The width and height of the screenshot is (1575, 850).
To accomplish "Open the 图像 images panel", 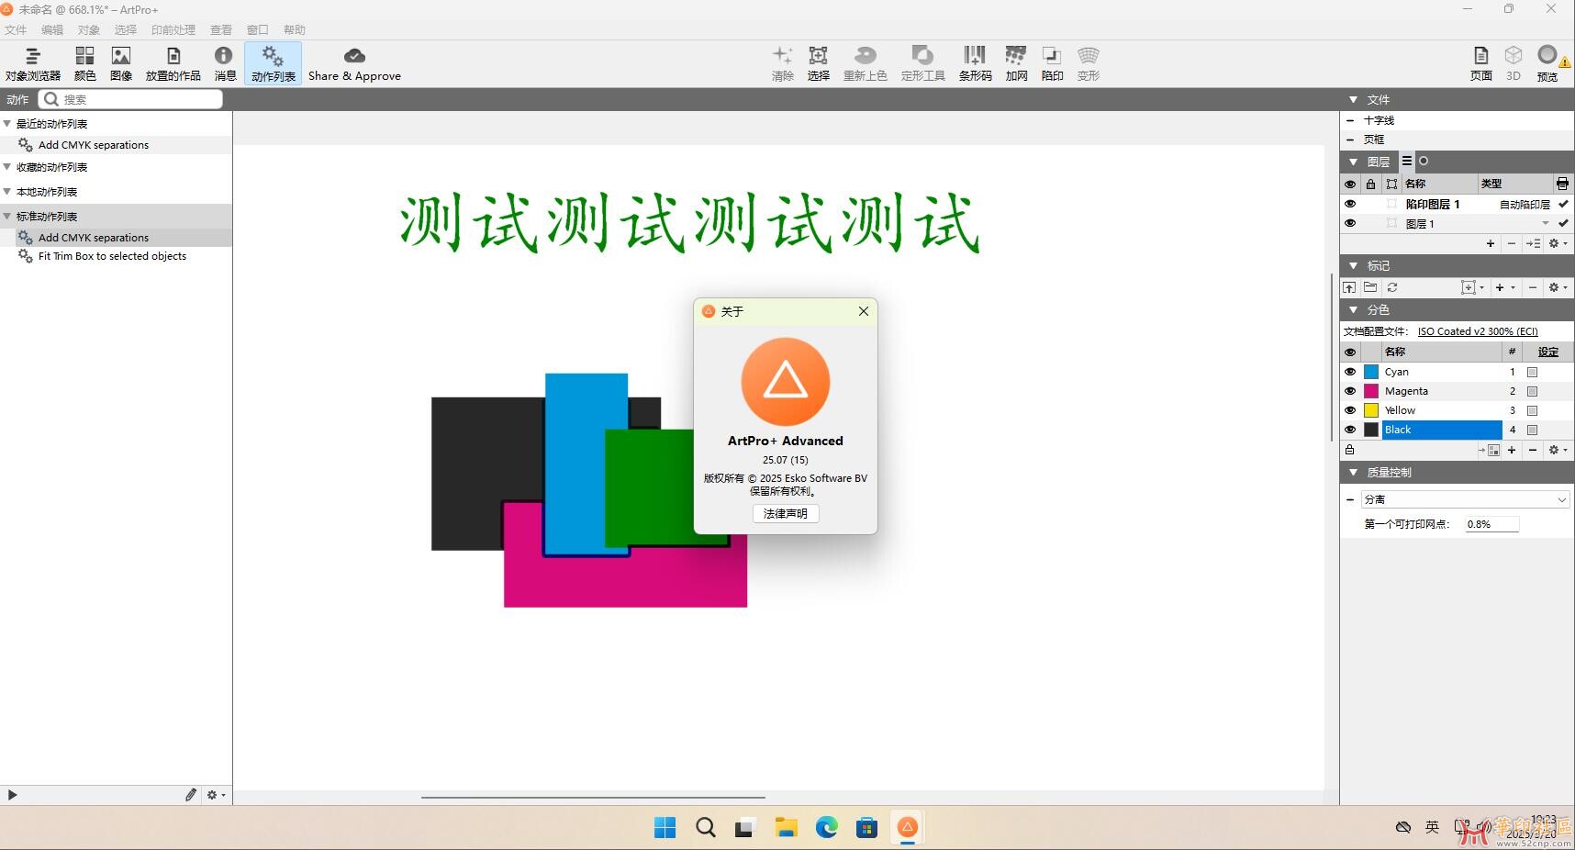I will click(121, 64).
